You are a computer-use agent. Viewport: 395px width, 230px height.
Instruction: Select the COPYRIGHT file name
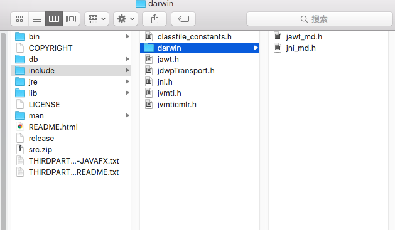point(51,48)
